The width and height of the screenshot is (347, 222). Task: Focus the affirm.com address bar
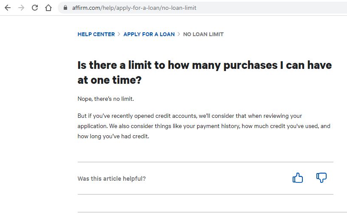(199, 8)
